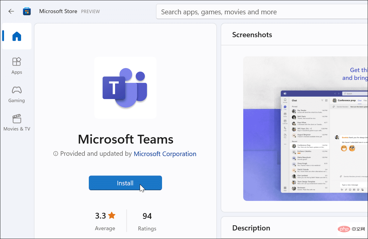The width and height of the screenshot is (368, 239).
Task: Click the search apps and games field
Action: click(262, 12)
